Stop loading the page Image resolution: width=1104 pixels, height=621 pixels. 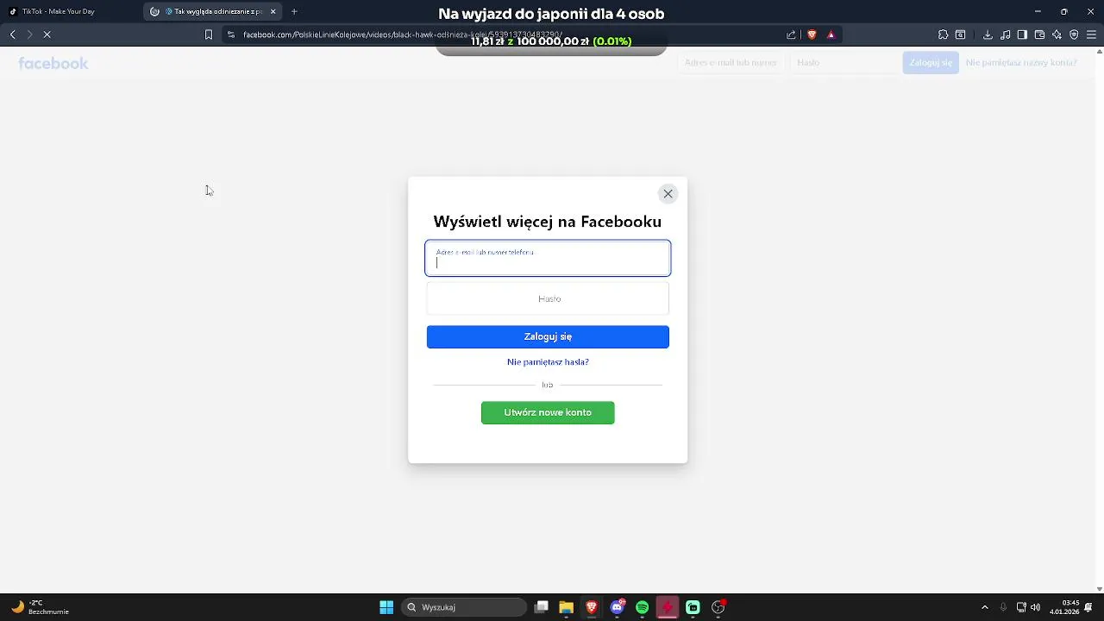(47, 34)
